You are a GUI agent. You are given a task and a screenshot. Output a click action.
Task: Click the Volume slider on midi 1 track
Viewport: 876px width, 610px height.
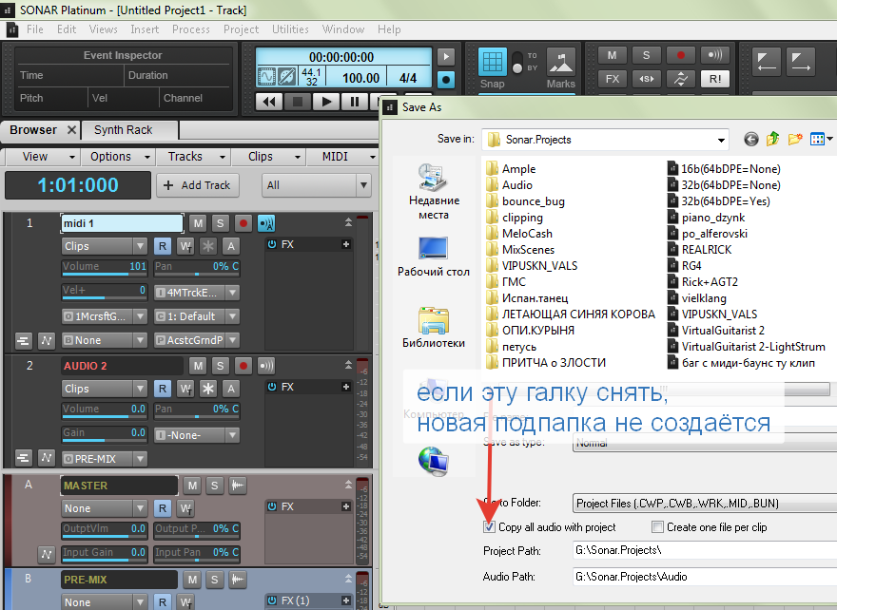tap(105, 267)
